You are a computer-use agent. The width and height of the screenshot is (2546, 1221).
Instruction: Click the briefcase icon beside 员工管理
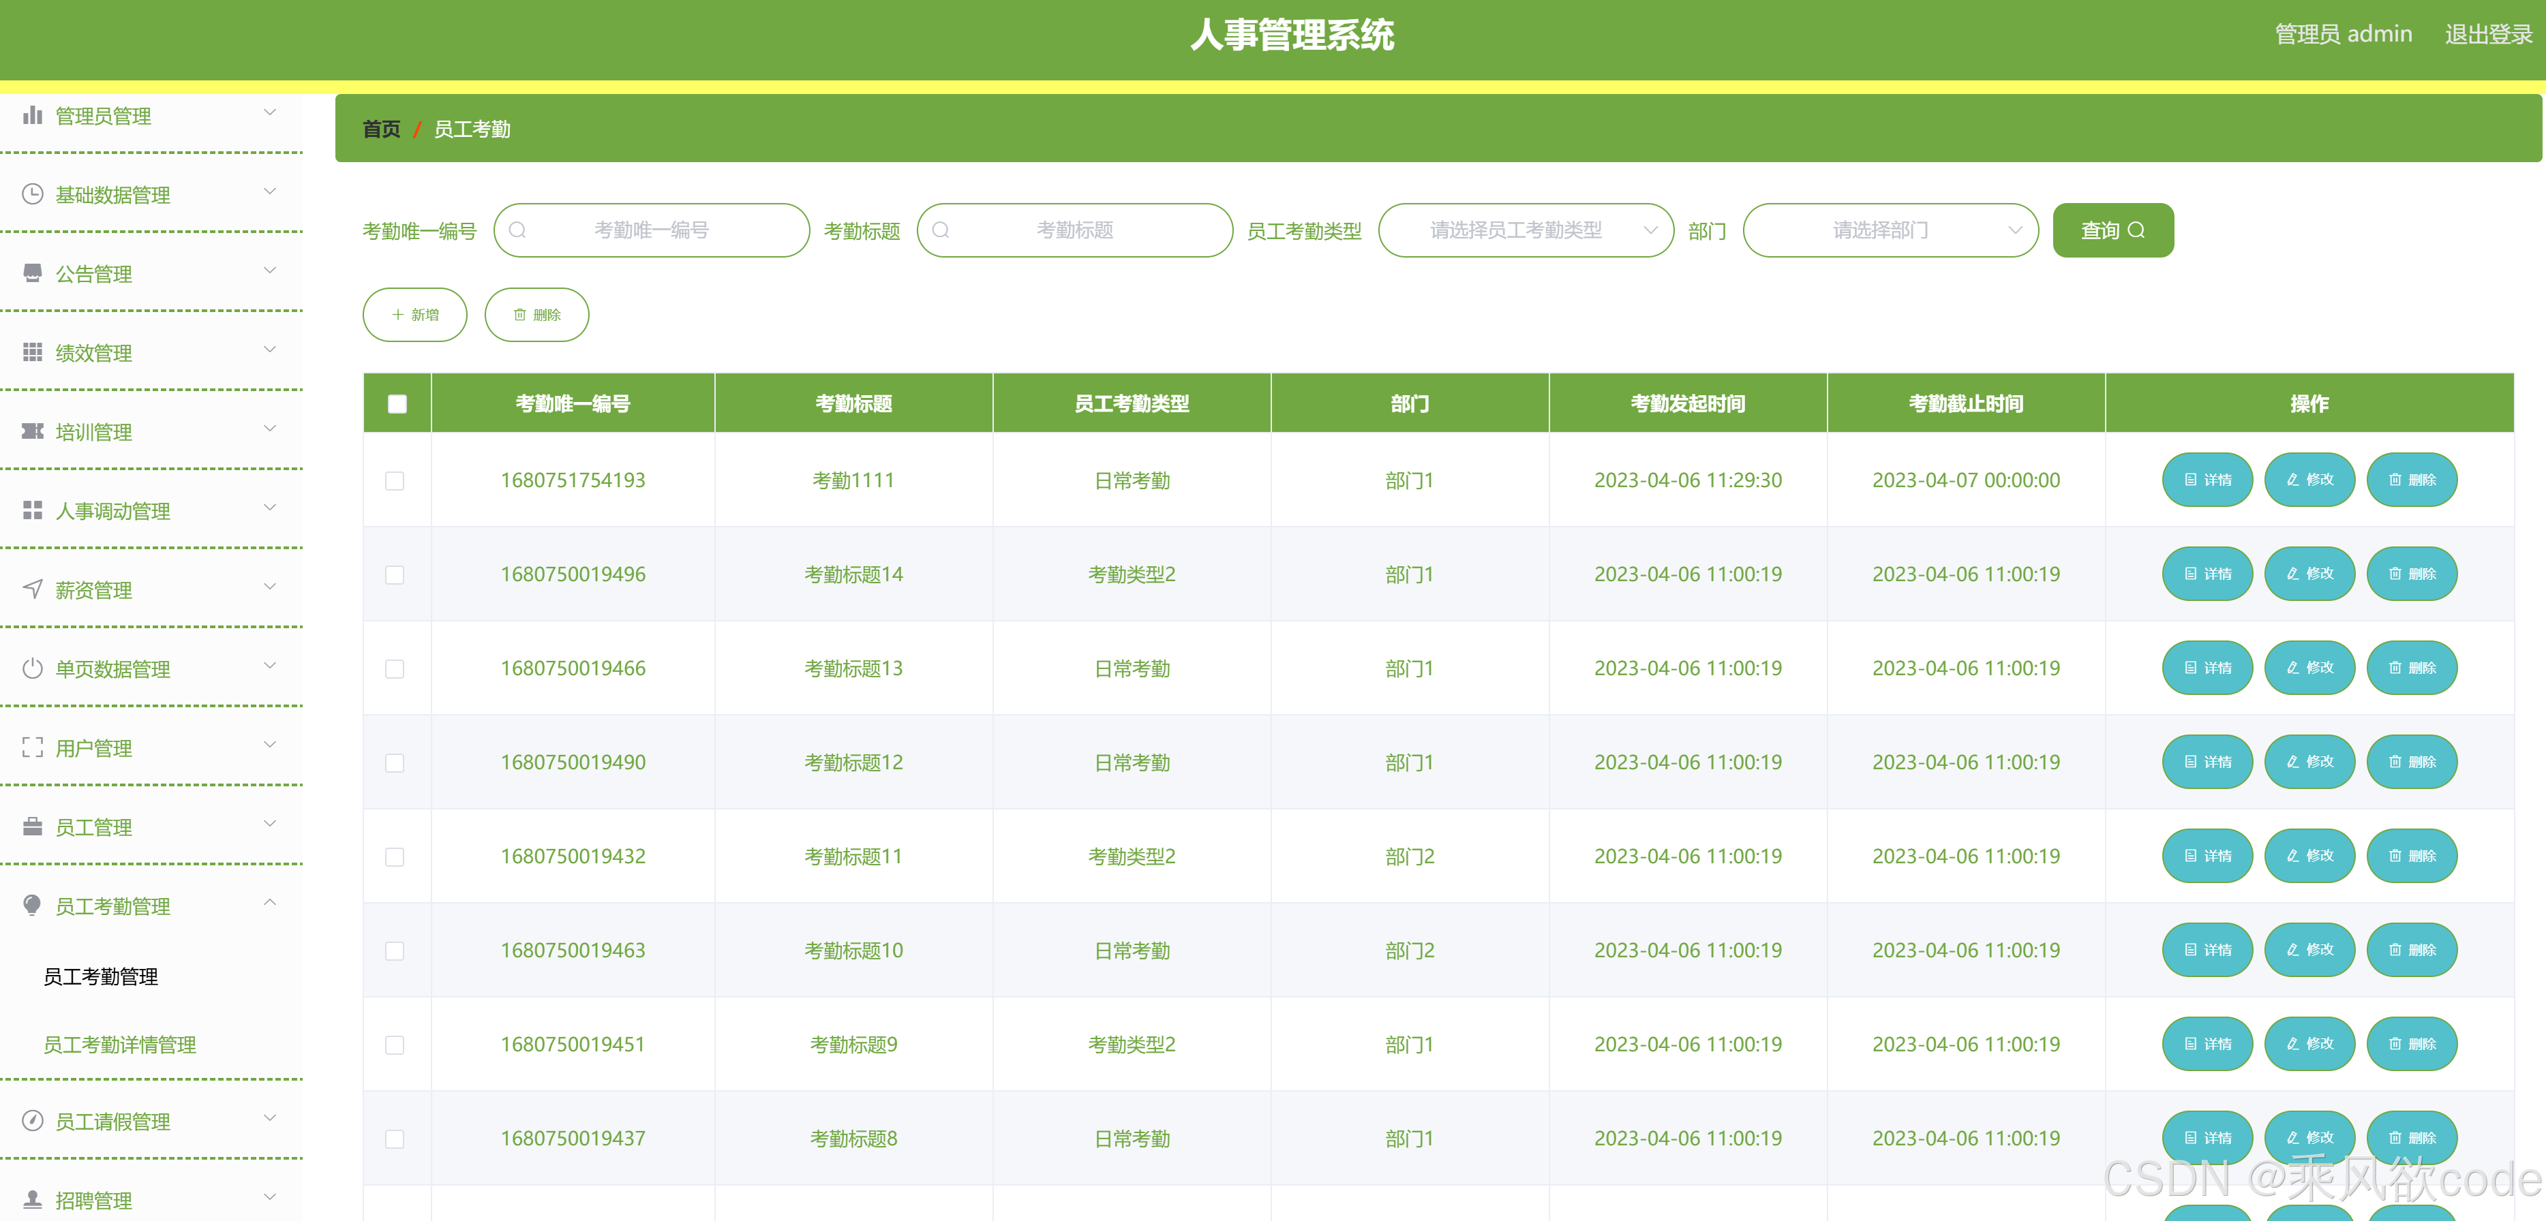(x=33, y=827)
